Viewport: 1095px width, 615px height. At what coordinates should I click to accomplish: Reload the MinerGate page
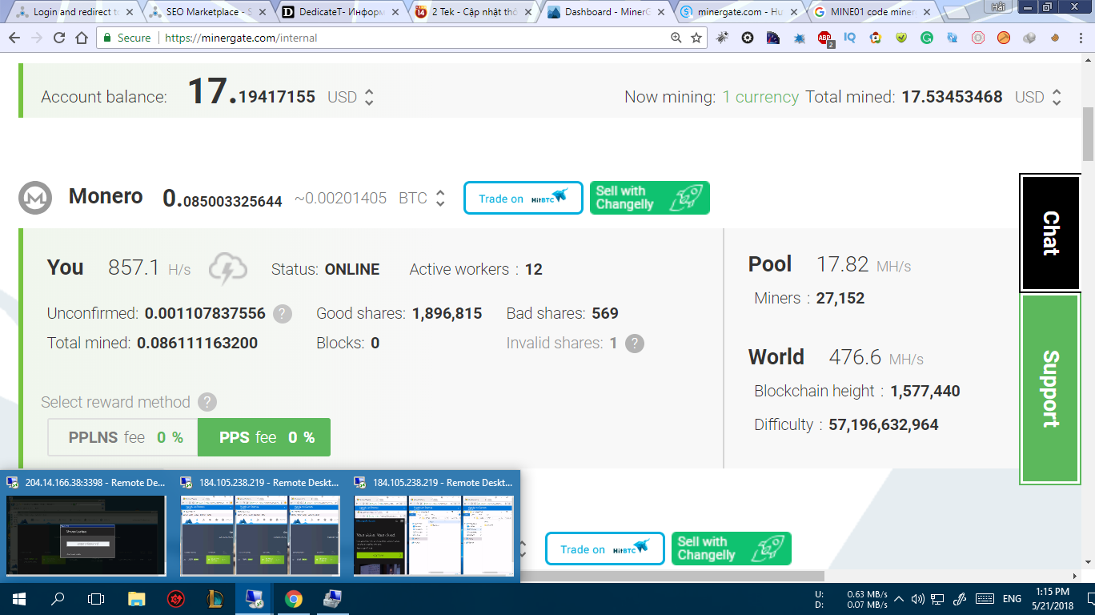point(59,38)
